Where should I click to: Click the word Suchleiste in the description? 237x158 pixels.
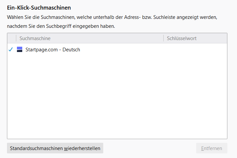click(165, 17)
